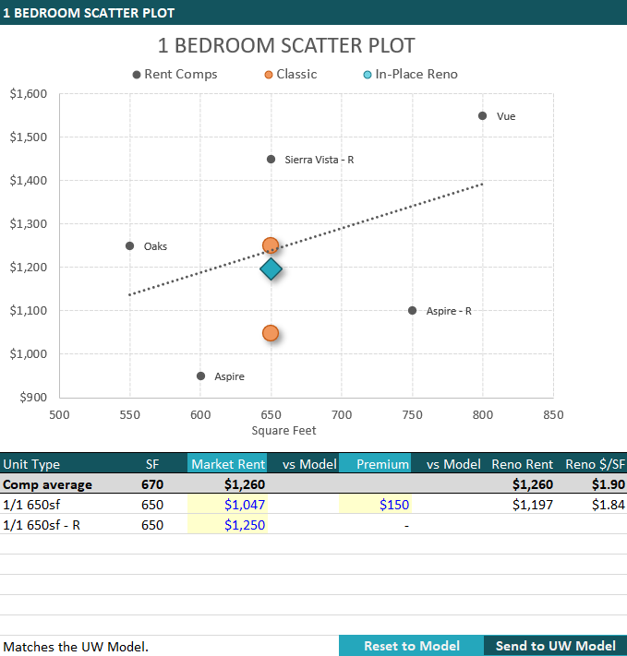The width and height of the screenshot is (627, 656).
Task: Select the 1/1 650sf - R unit type cell
Action: 42,525
